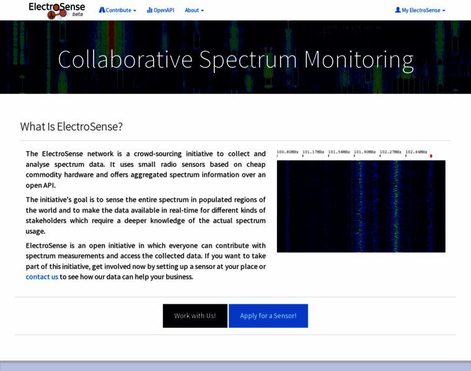Expand the About menu
The height and width of the screenshot is (371, 471).
[194, 10]
